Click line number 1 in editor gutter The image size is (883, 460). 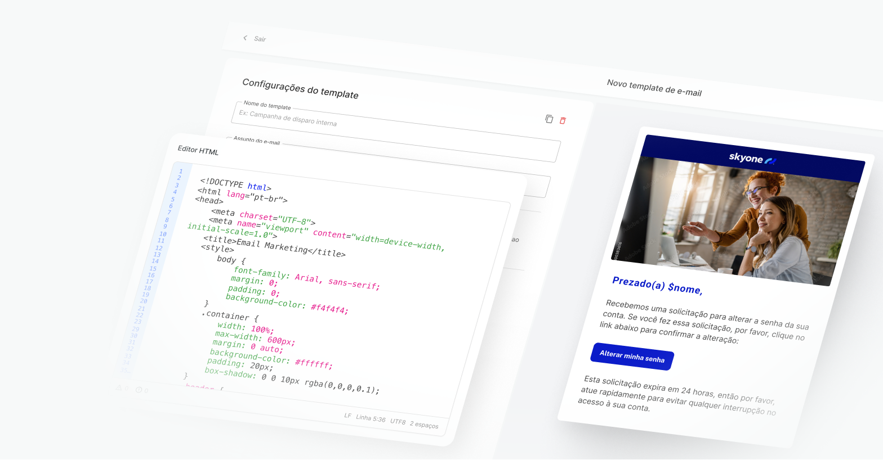(181, 171)
